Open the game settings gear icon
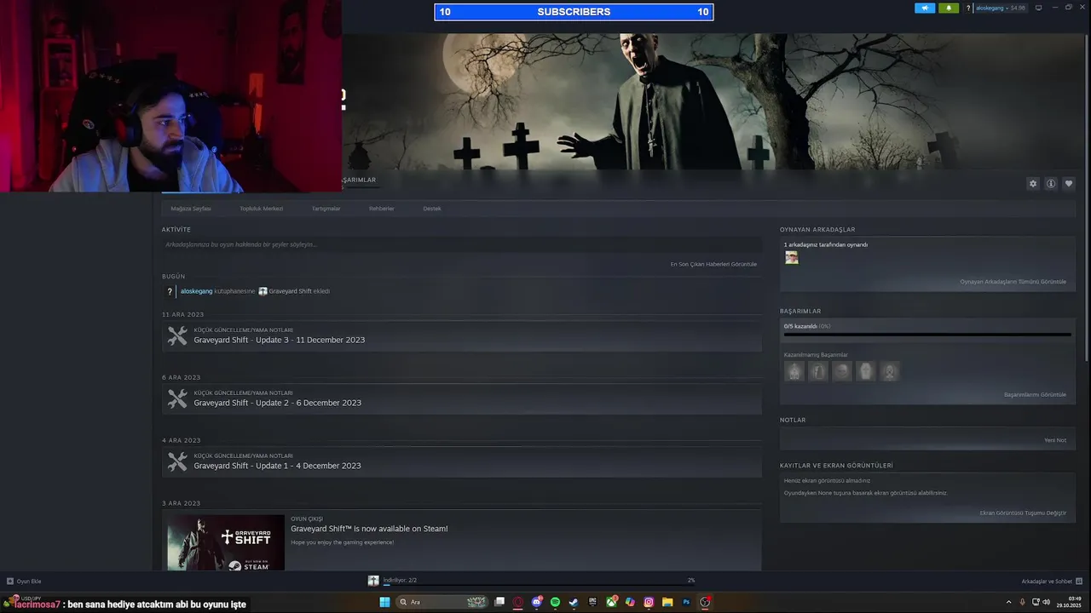Image resolution: width=1091 pixels, height=613 pixels. click(x=1033, y=184)
